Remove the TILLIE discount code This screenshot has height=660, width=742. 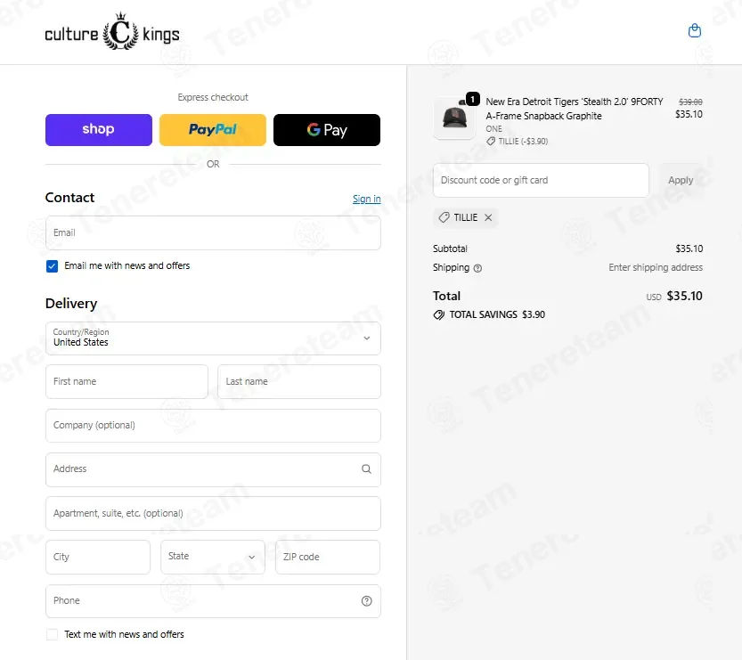(x=488, y=217)
